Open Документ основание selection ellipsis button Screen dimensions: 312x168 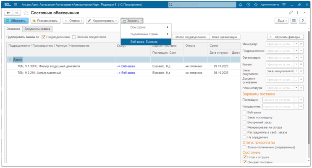296,80
